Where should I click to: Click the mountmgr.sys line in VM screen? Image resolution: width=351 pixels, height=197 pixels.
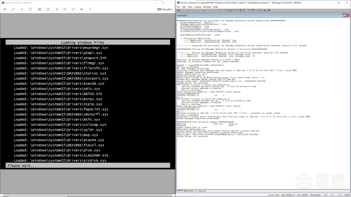[61, 48]
